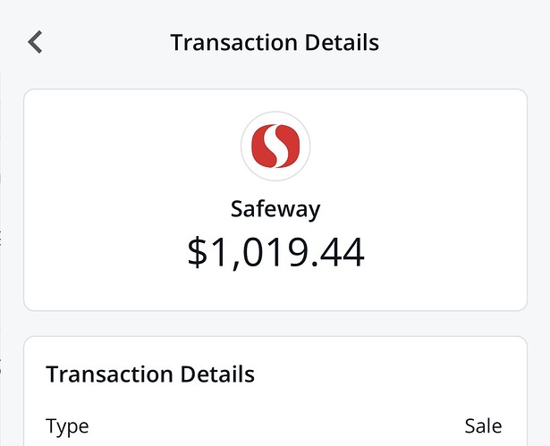
Task: Click the Type row label
Action: click(67, 426)
